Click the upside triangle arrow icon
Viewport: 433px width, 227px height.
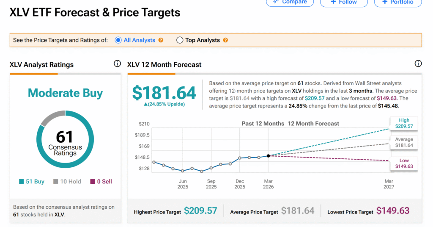[x=146, y=104]
